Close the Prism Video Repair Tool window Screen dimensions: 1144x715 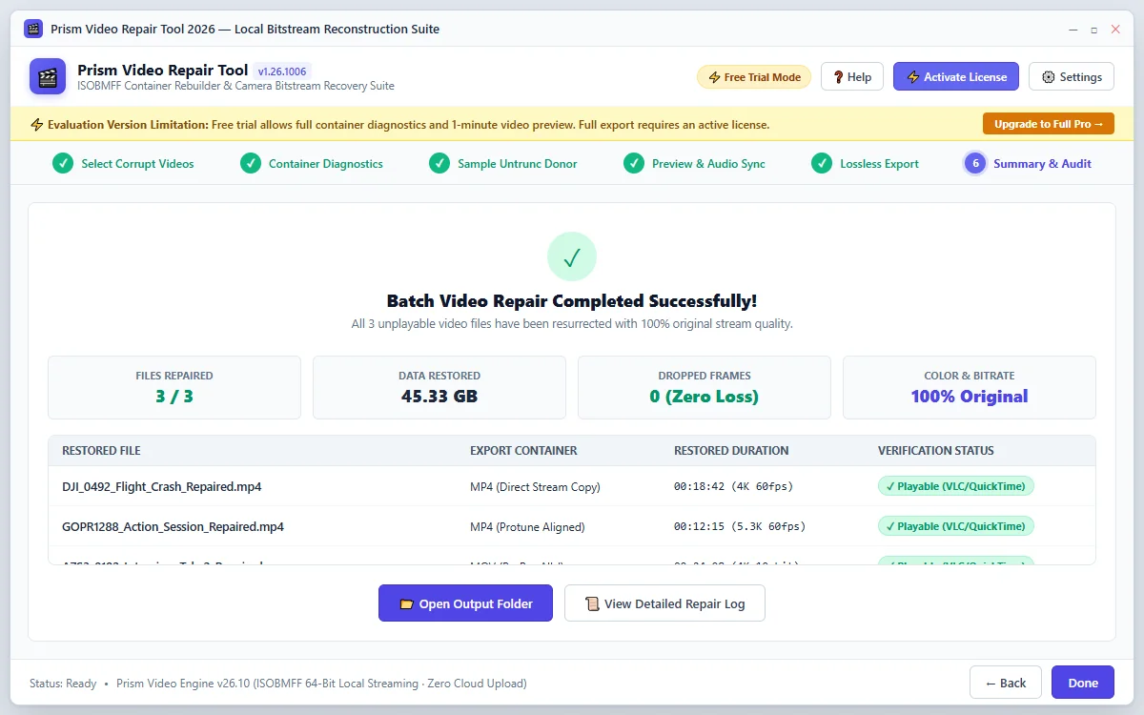point(1115,30)
